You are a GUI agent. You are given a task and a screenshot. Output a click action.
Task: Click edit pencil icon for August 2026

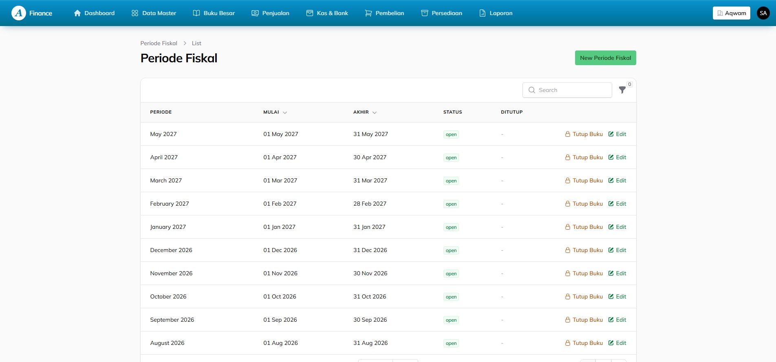click(x=611, y=343)
